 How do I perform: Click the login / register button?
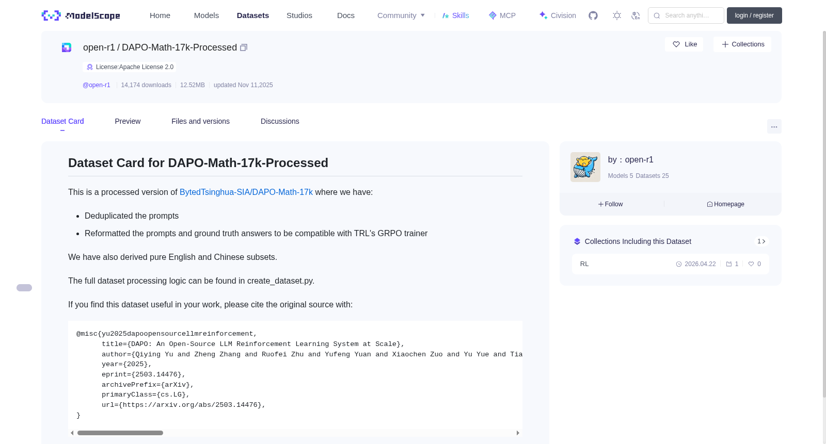pos(754,15)
